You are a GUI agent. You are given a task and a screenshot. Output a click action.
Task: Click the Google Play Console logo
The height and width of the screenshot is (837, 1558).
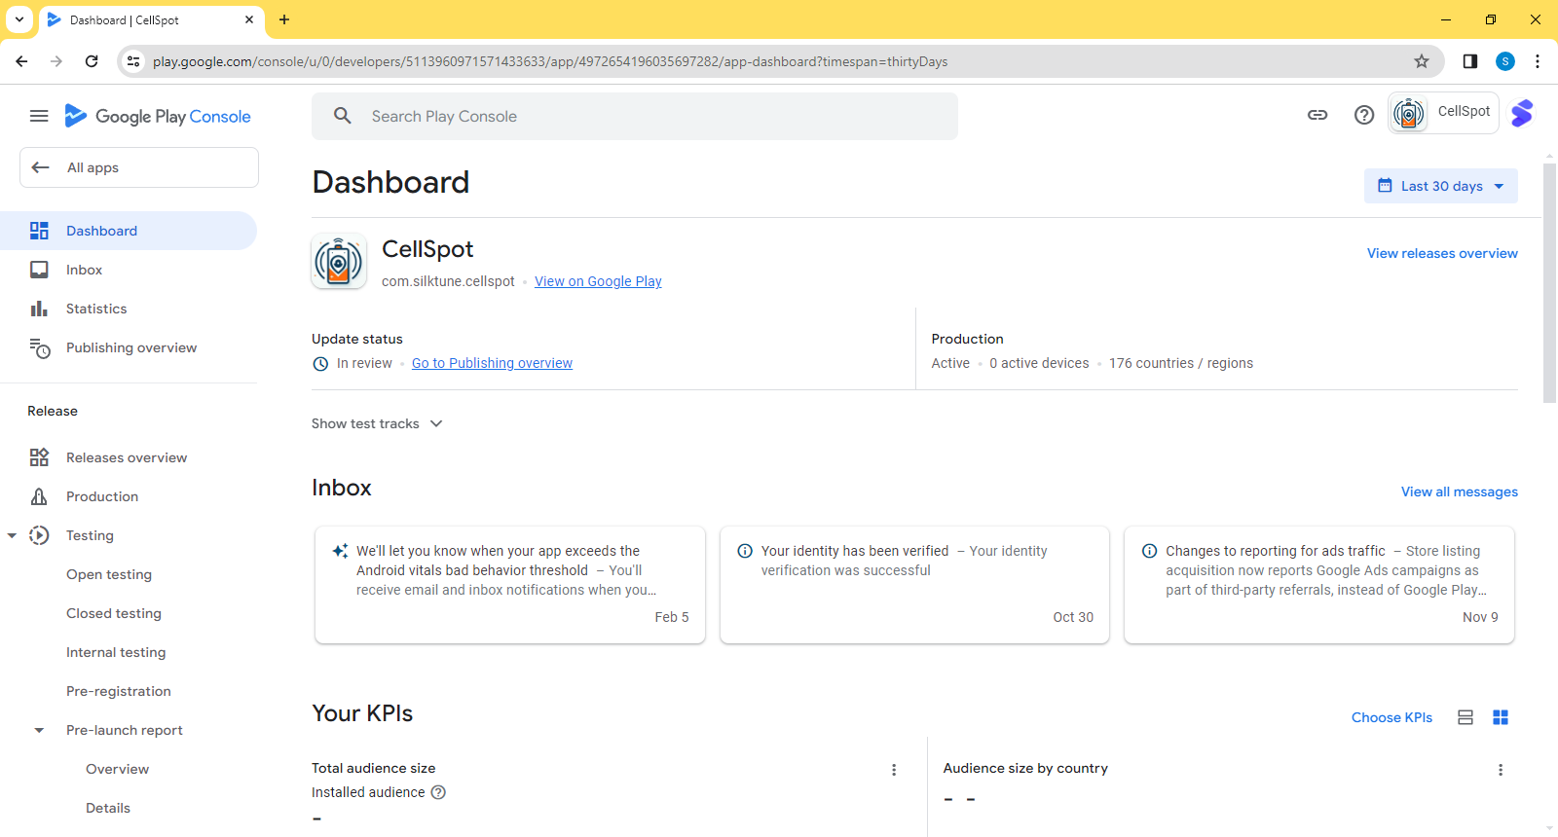(x=158, y=116)
